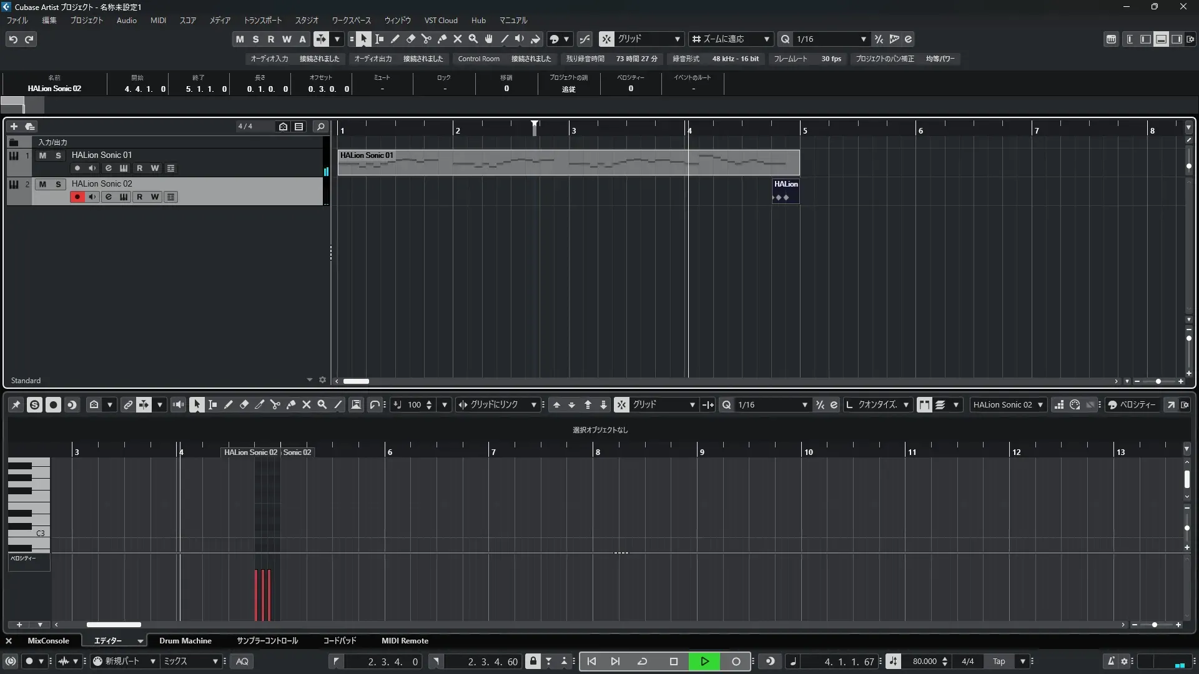Select the Scissors (split) tool in the main toolbar
This screenshot has width=1199, height=674.
[427, 39]
